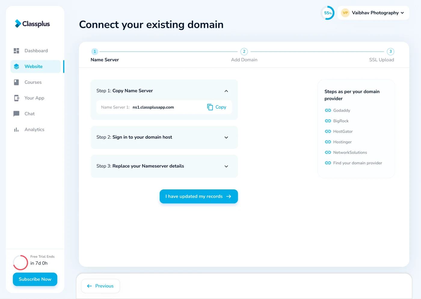Click link icon beside Find your domain provider
The image size is (421, 299).
click(x=328, y=163)
